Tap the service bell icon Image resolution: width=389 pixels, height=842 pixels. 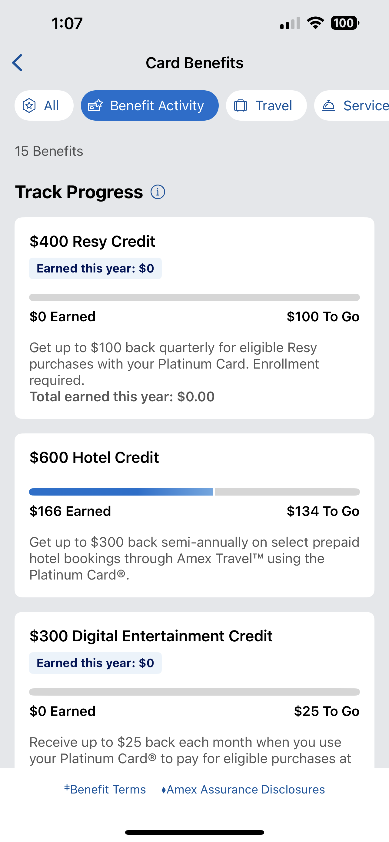(329, 105)
